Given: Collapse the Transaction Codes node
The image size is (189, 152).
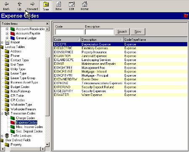Looking at the screenshot, I should [2, 114].
